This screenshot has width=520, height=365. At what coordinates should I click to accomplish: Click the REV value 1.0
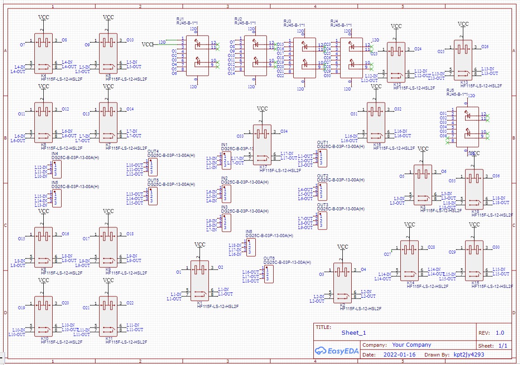[500, 333]
